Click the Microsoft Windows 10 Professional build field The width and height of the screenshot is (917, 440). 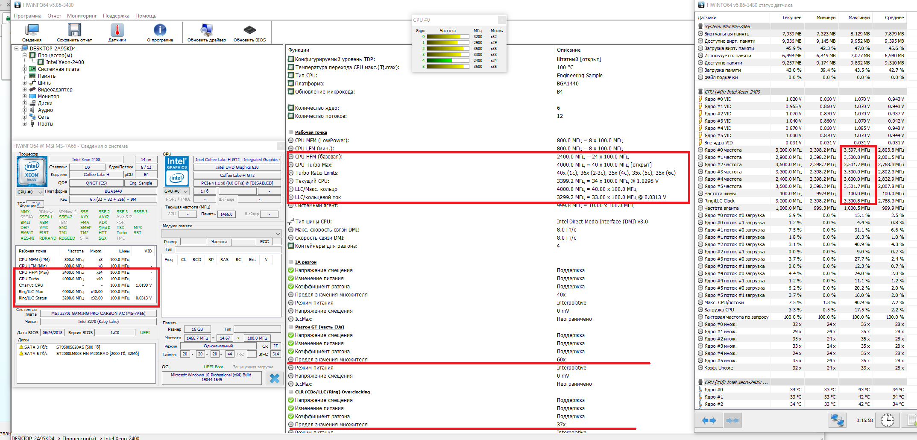[211, 377]
